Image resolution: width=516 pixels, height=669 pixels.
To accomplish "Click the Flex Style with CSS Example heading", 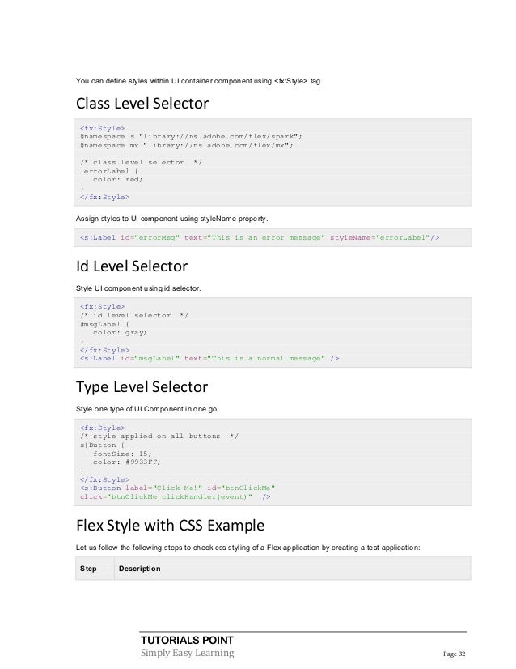I will tap(170, 525).
